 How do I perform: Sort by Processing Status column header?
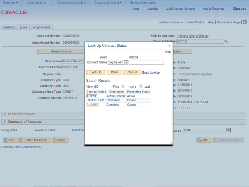point(139,92)
